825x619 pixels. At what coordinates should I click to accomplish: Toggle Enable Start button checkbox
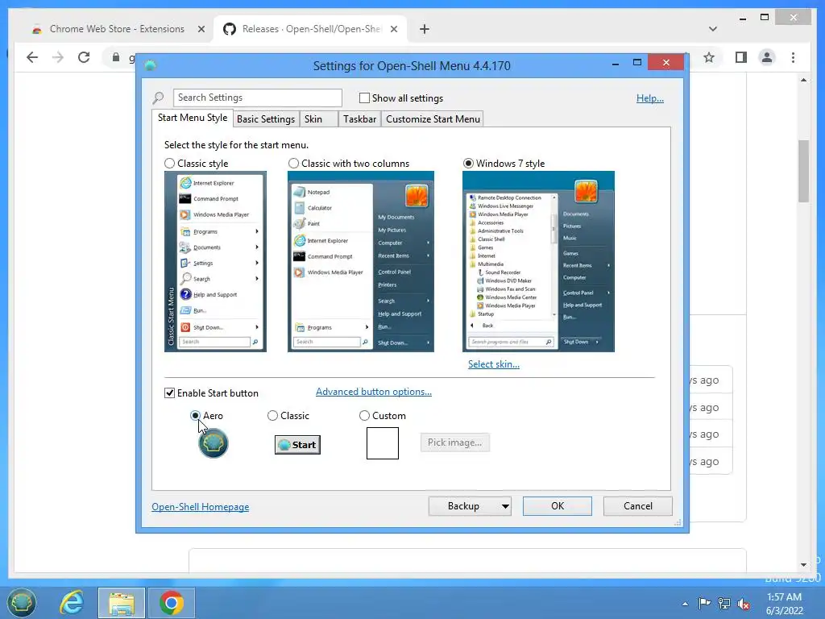[x=169, y=393]
